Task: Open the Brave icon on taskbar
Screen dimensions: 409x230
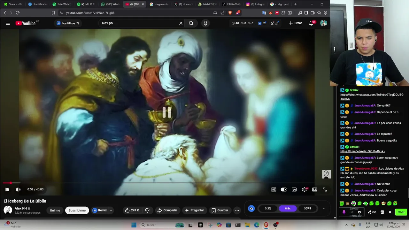Action: pos(266,225)
